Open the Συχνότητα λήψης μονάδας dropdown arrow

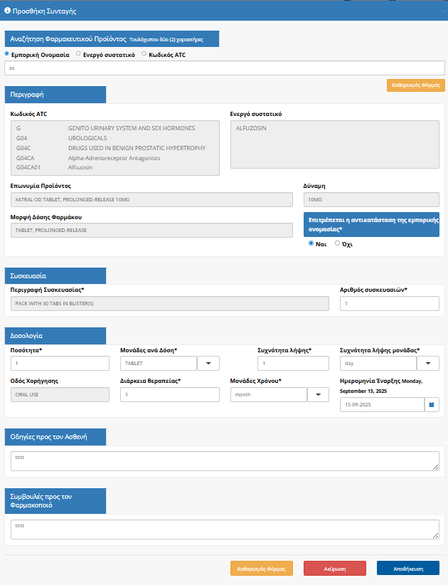tap(427, 364)
